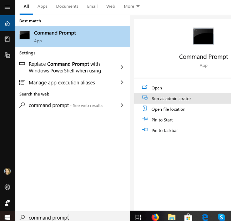Switch to the Apps tab
The width and height of the screenshot is (231, 221).
click(x=42, y=6)
